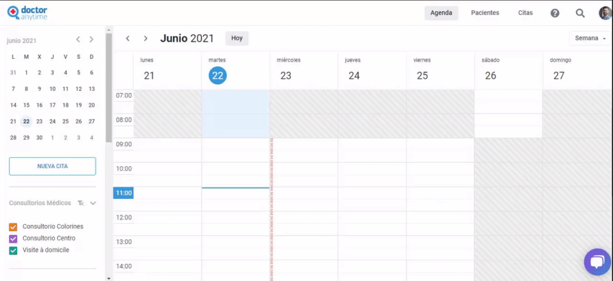
Task: Click the viernes 25 day header
Action: tap(440, 71)
